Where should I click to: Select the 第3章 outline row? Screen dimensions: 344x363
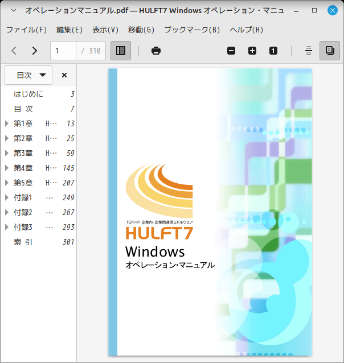39,153
